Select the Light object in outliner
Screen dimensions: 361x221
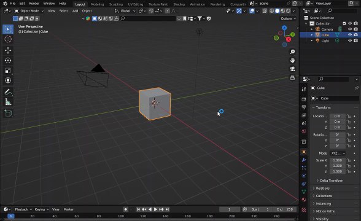coord(325,41)
